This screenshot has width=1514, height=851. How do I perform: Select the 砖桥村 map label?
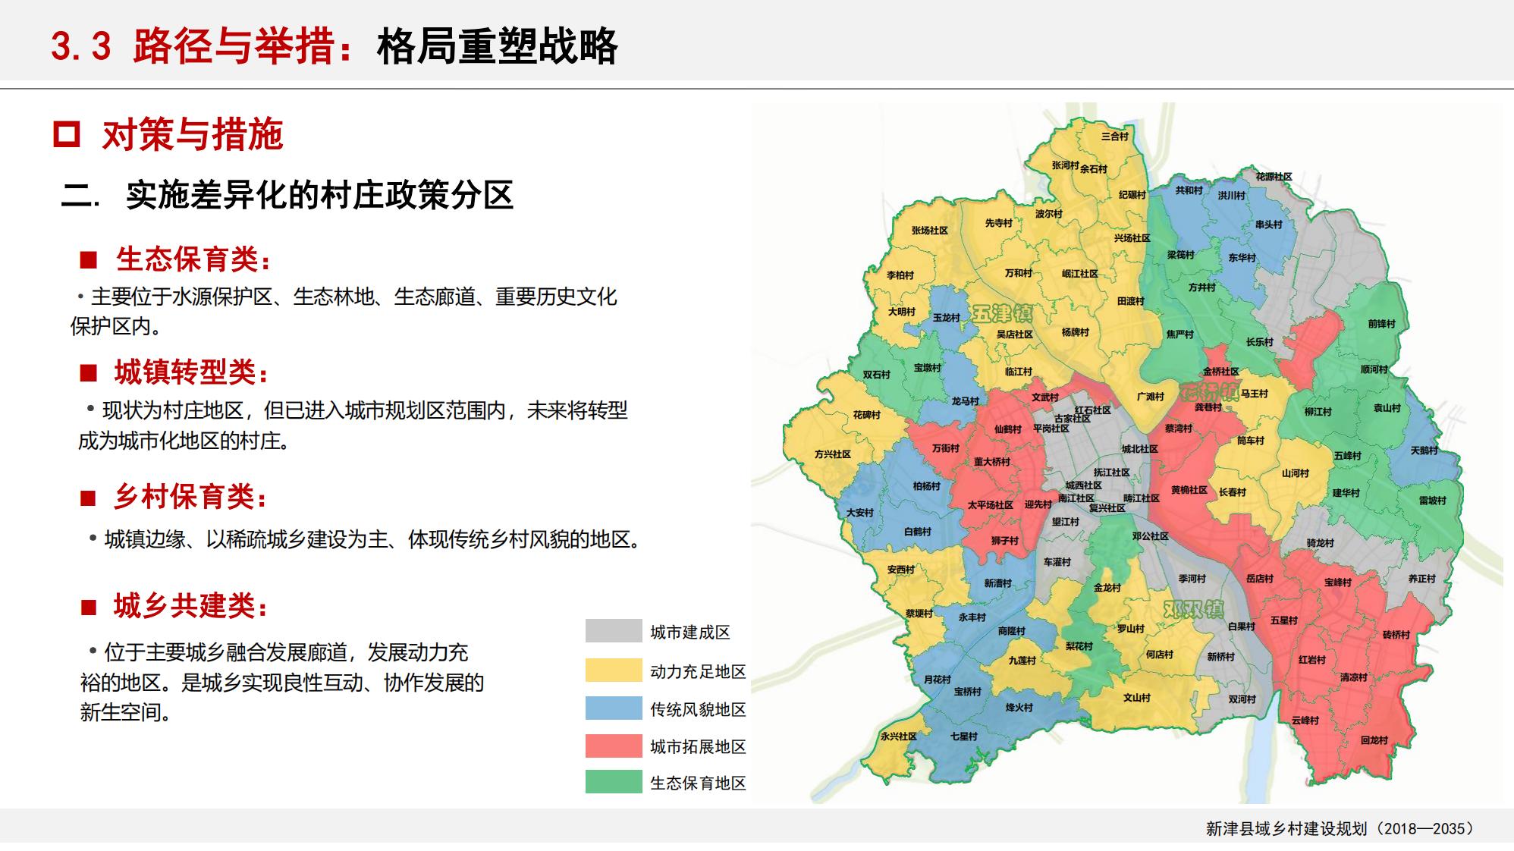point(1396,635)
